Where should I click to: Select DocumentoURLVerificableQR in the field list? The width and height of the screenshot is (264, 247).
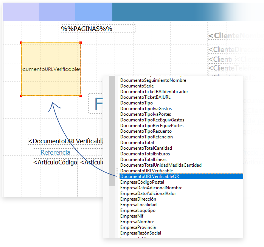[x=149, y=176]
